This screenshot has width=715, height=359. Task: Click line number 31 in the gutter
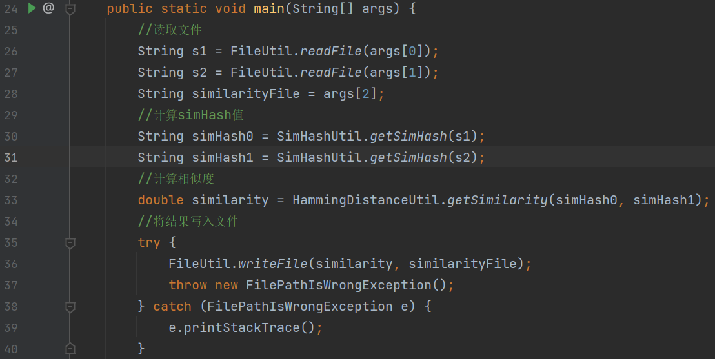(11, 158)
